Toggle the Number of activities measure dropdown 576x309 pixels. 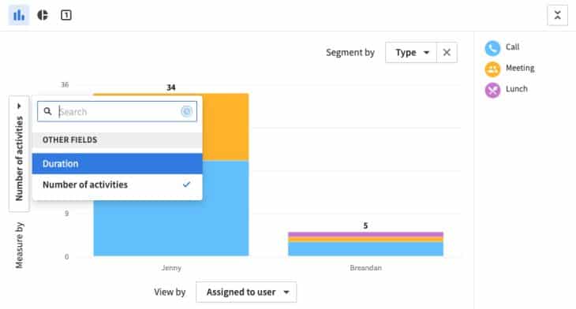[x=19, y=154]
